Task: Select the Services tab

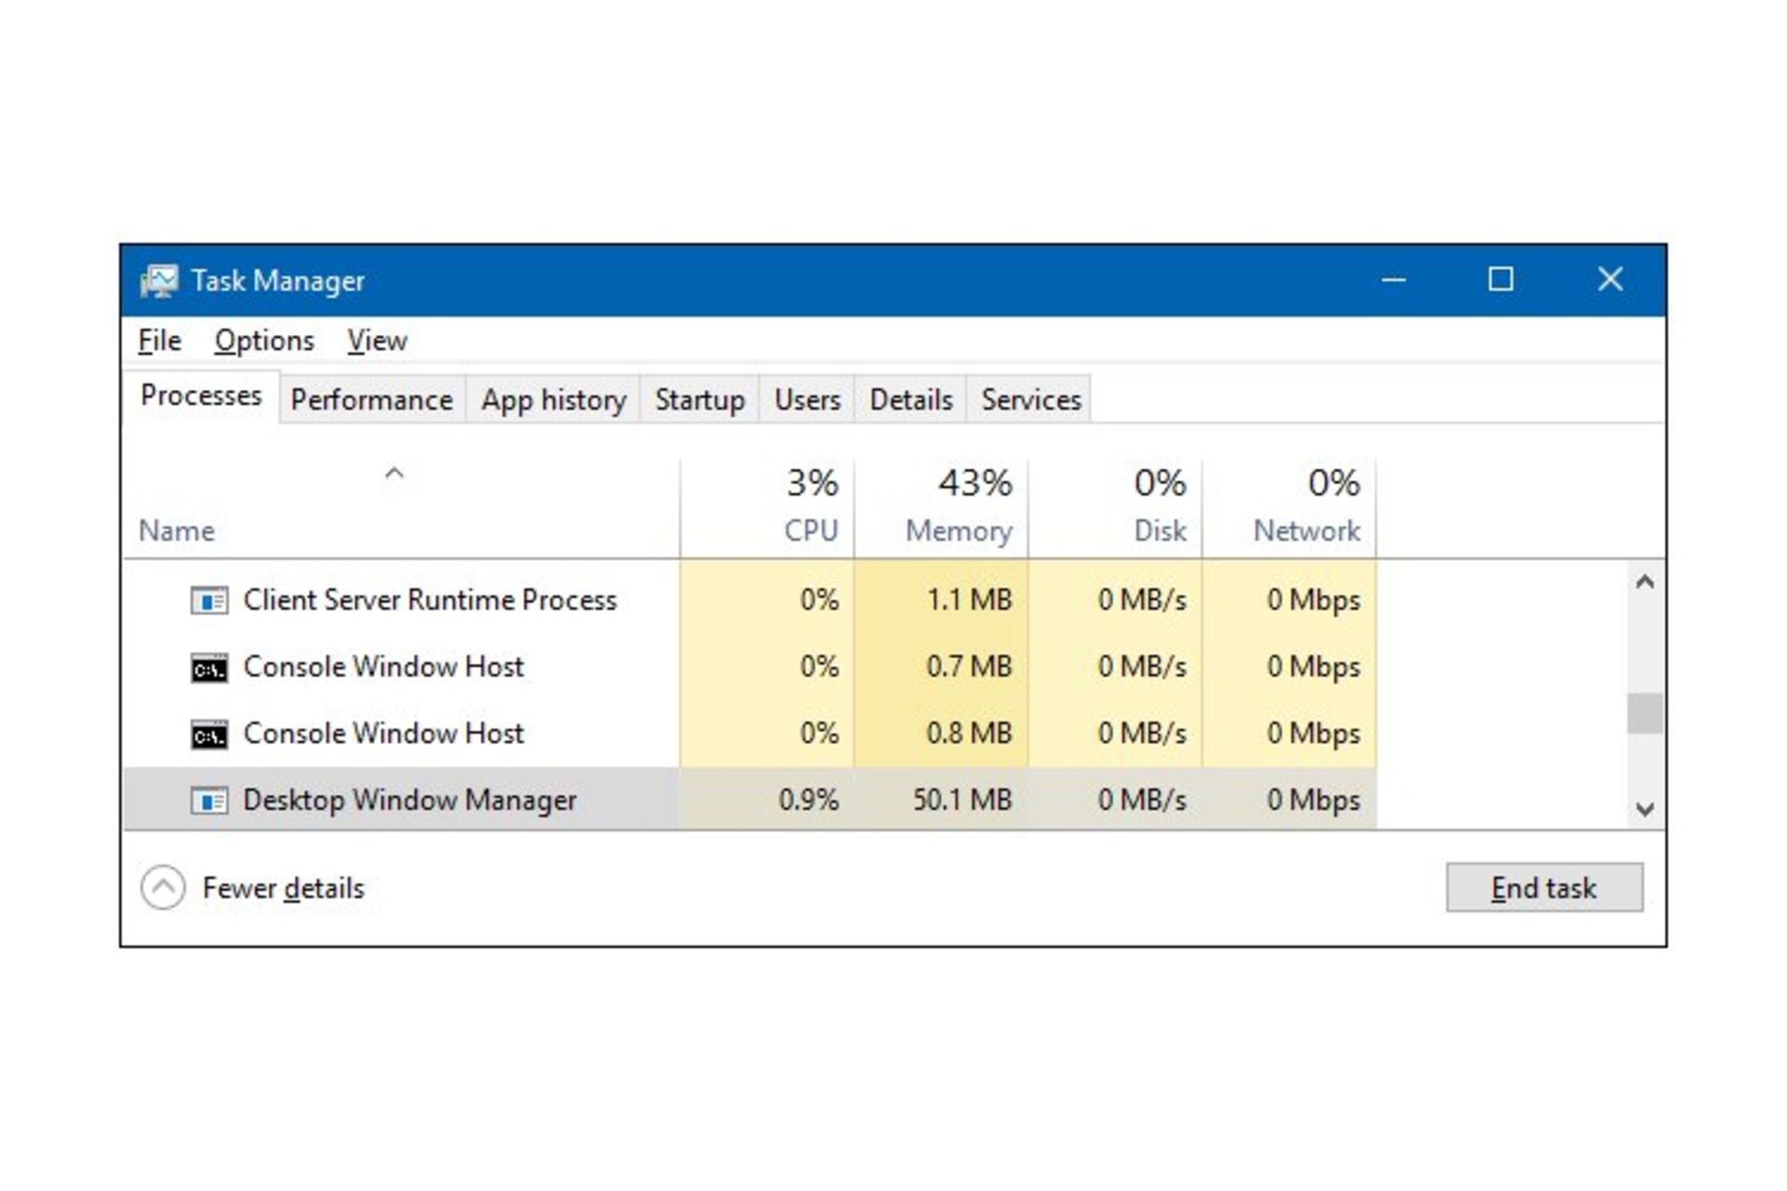Action: pyautogui.click(x=1031, y=399)
